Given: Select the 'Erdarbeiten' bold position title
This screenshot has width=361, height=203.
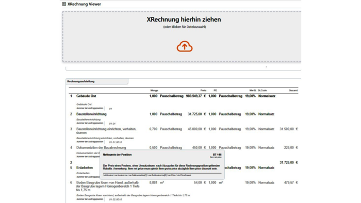Looking at the screenshot, I should click(85, 167).
